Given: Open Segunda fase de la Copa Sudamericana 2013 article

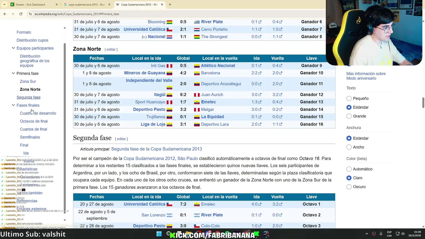Looking at the screenshot, I should (x=156, y=149).
